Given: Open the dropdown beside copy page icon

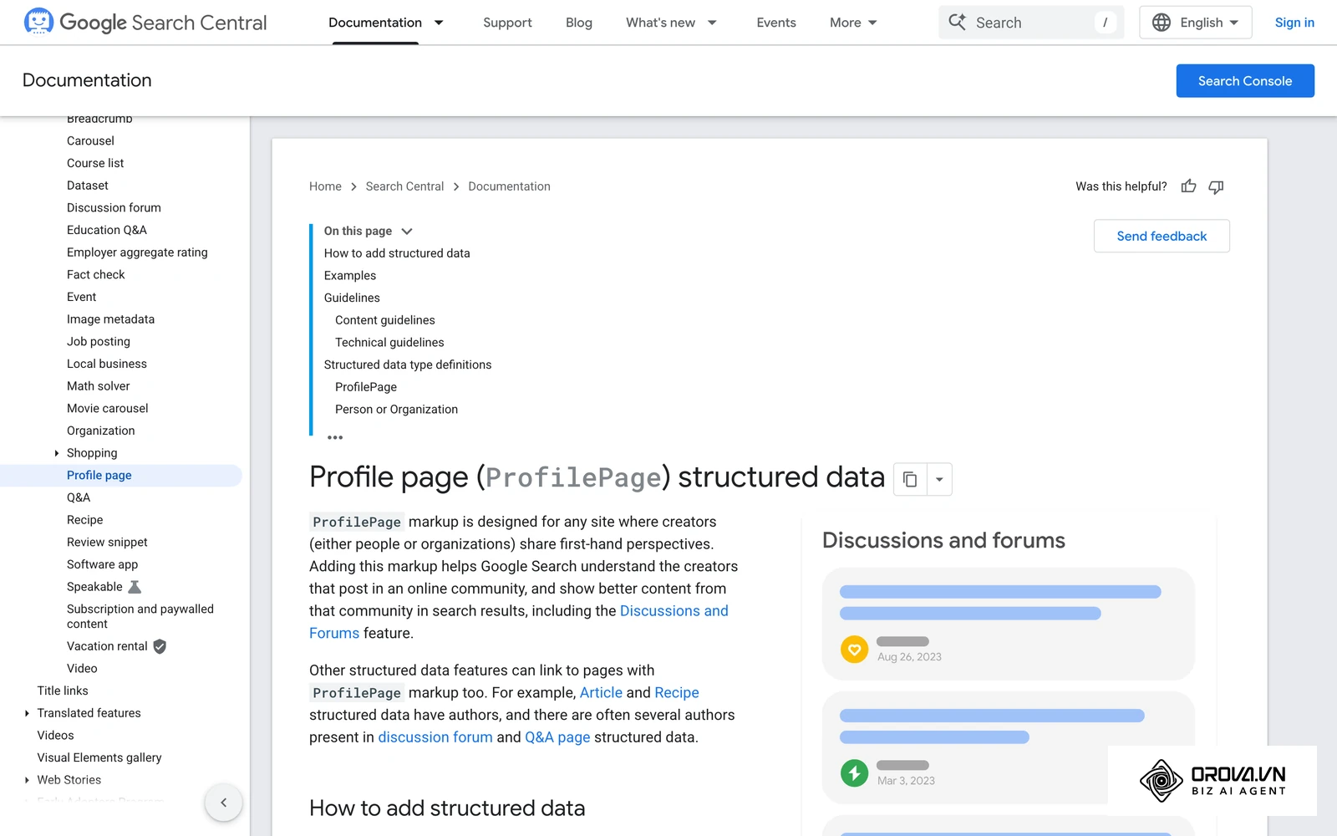Looking at the screenshot, I should click(939, 479).
